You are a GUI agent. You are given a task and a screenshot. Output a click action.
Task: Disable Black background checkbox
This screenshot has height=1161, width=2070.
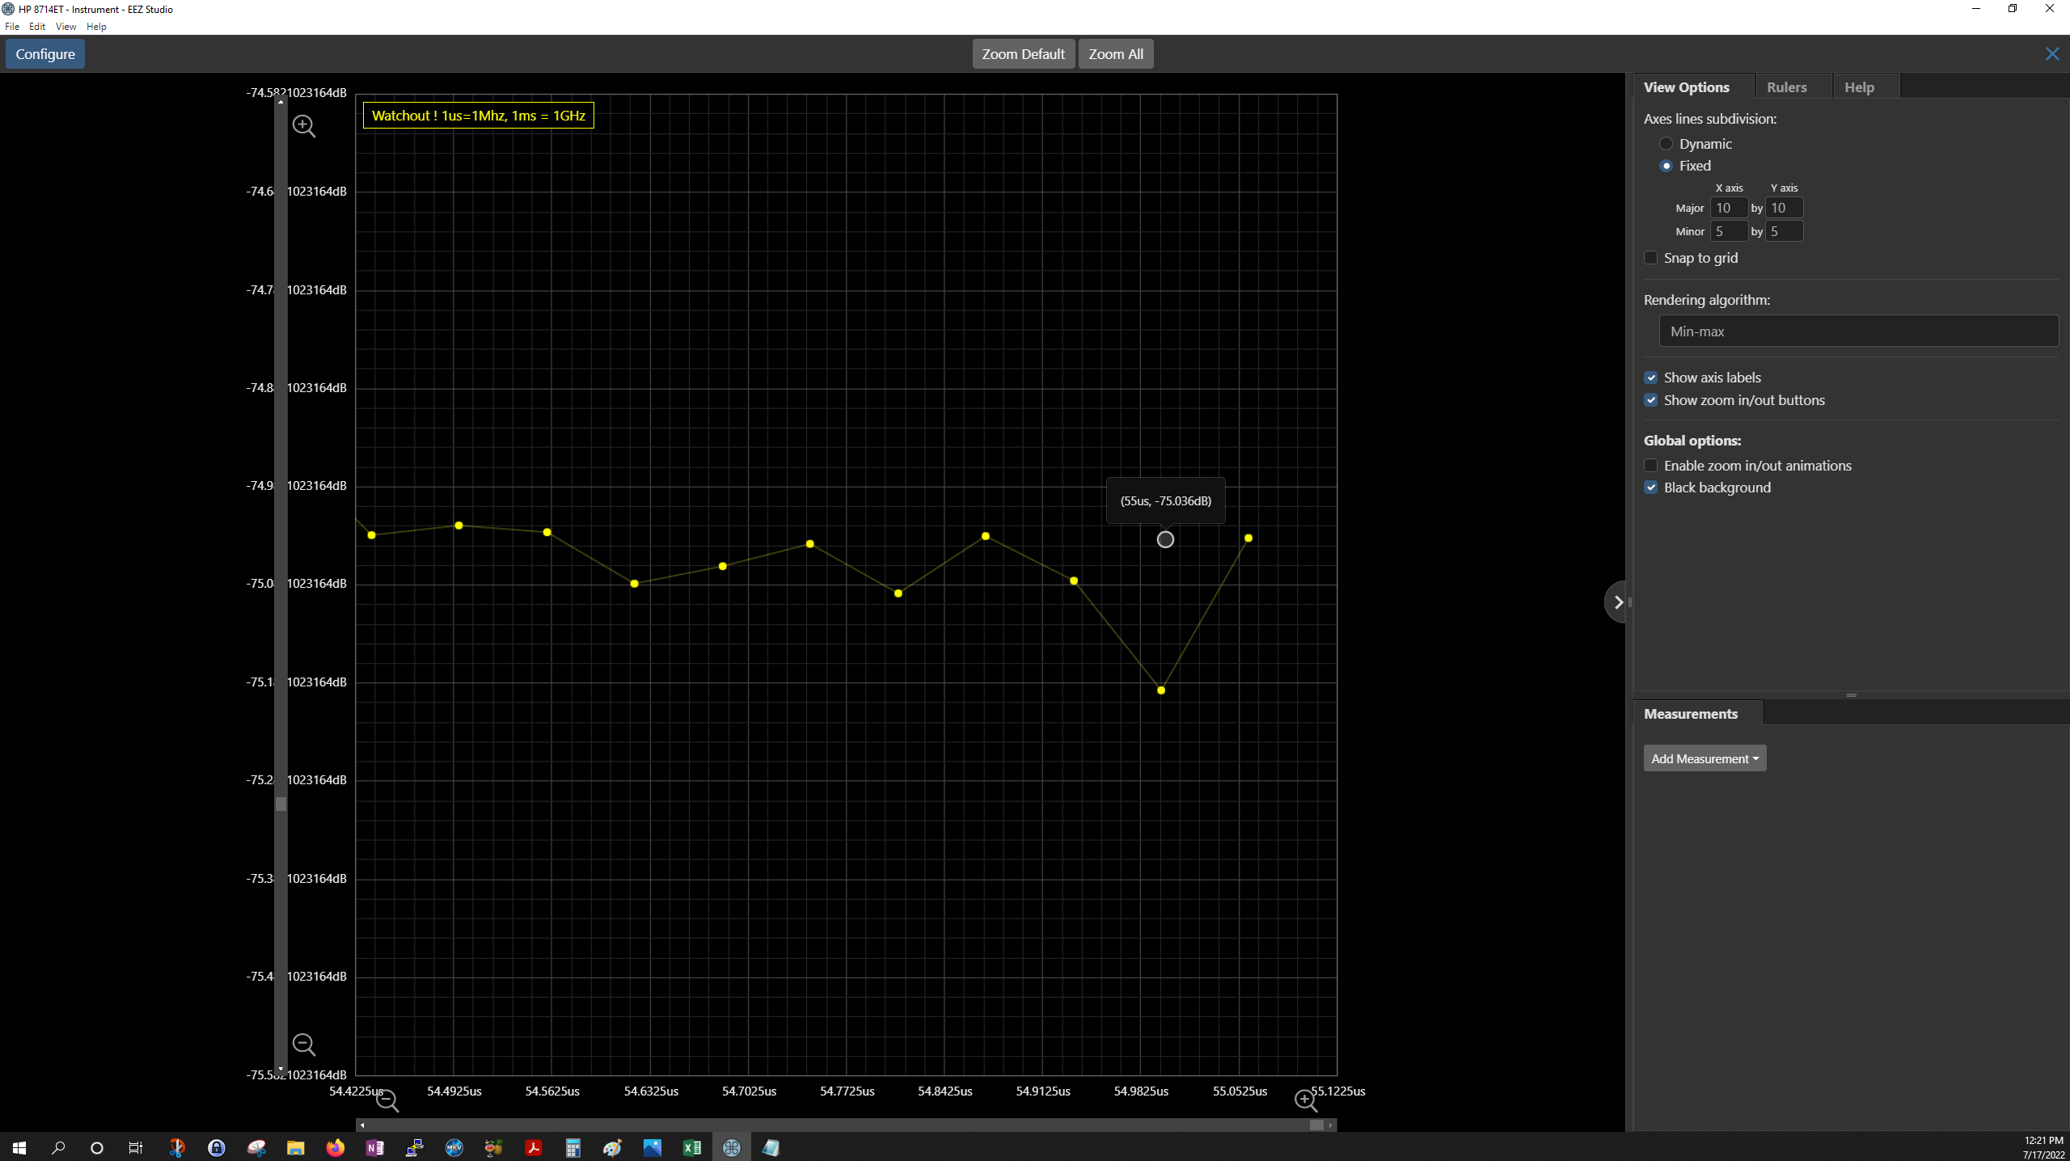tap(1651, 488)
